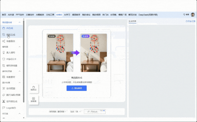Click the 生成前 sample image
The image size is (197, 122).
(60, 53)
